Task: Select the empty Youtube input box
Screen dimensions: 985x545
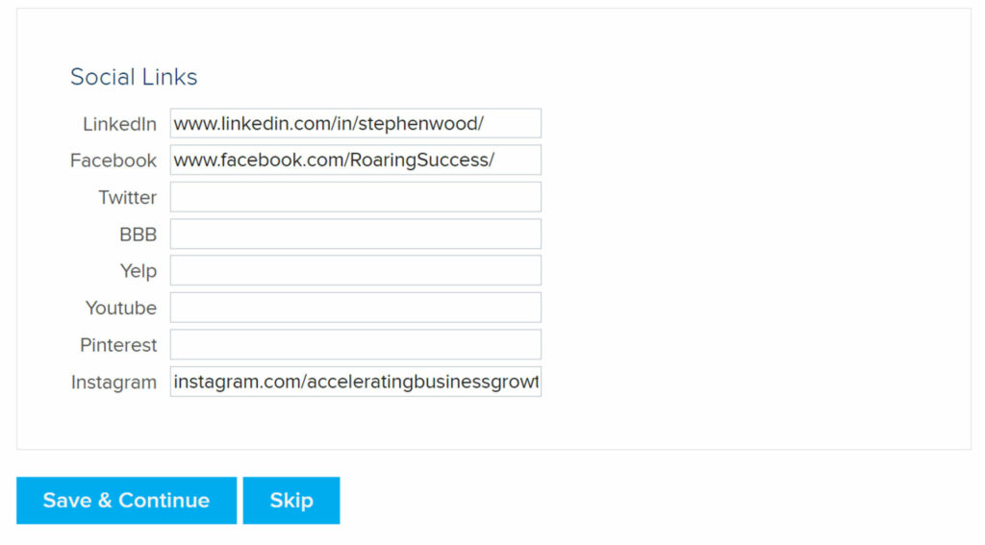Action: [356, 308]
